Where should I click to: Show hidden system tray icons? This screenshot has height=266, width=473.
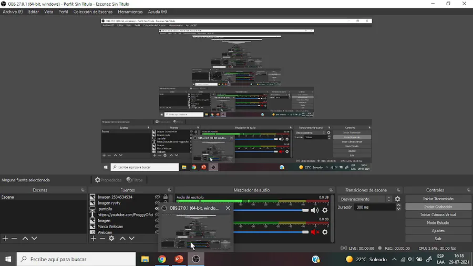click(x=394, y=259)
